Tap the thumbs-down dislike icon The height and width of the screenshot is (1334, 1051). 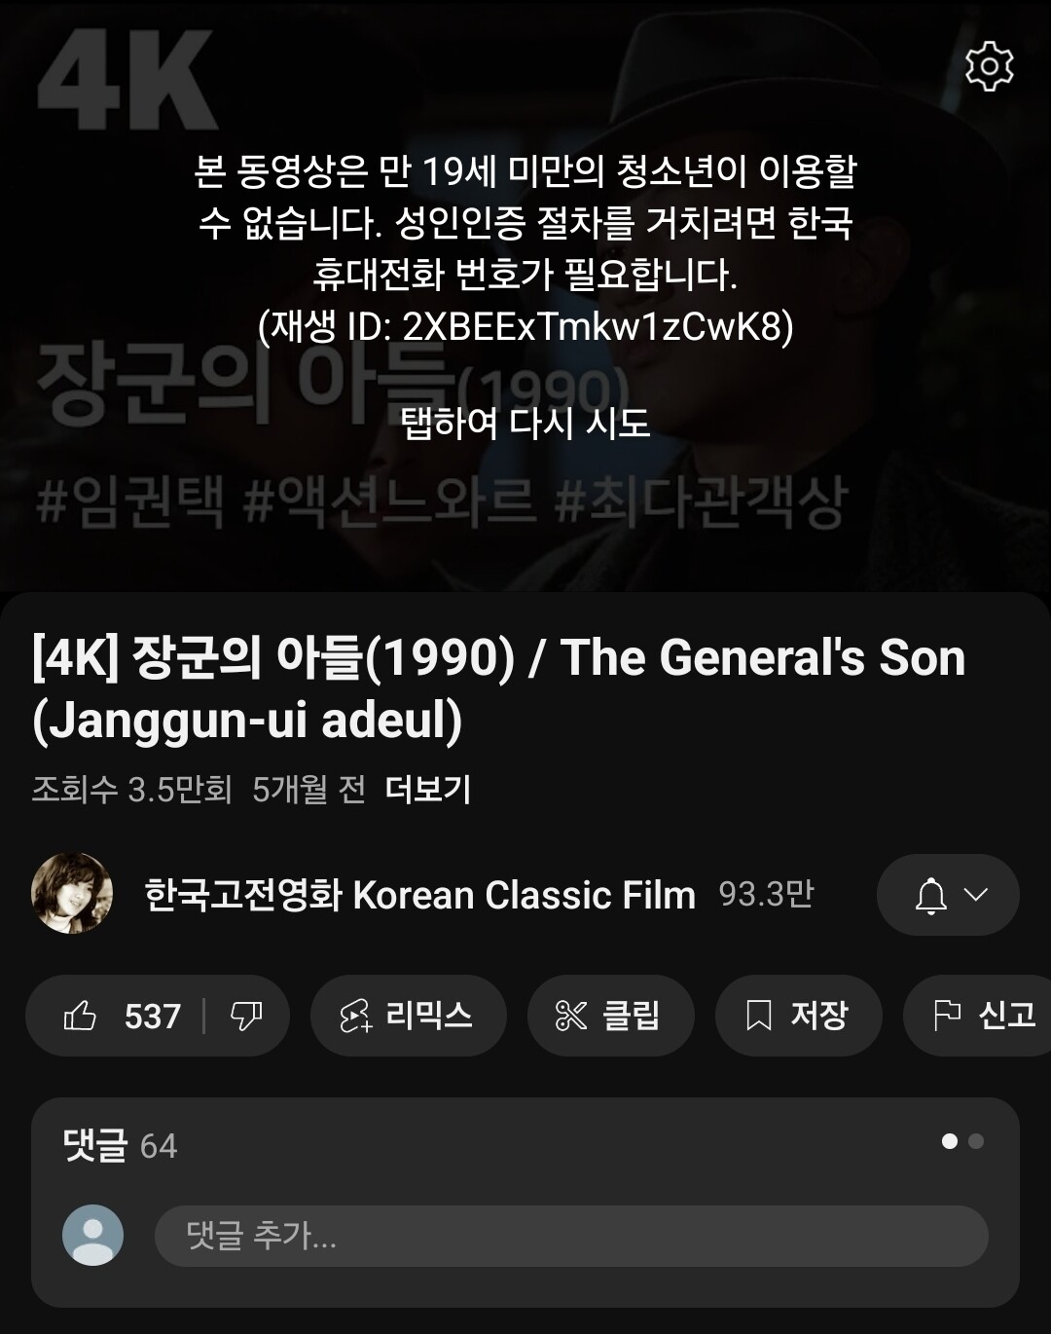pos(246,1016)
